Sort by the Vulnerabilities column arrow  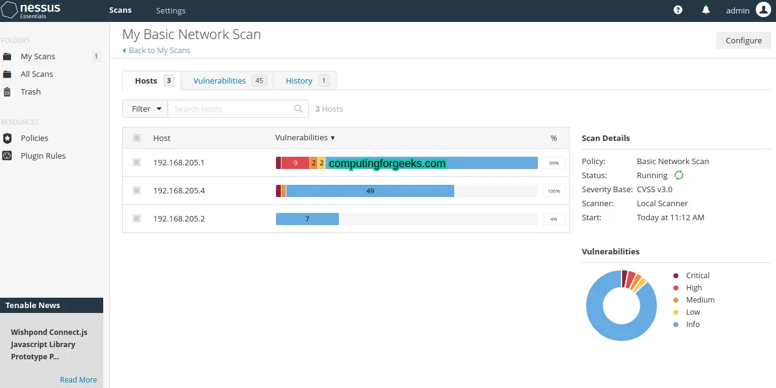333,138
